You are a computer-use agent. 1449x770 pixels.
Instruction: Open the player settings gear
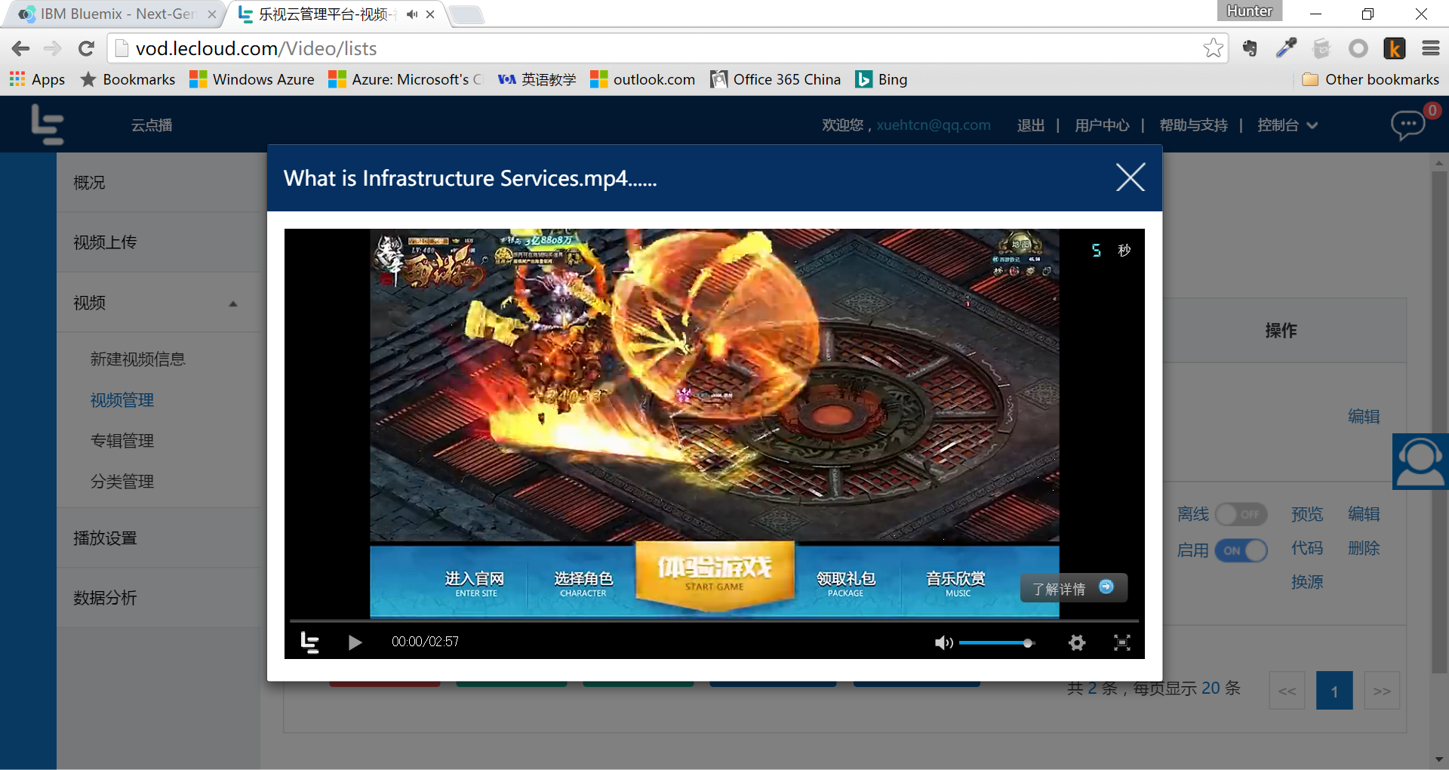tap(1077, 642)
